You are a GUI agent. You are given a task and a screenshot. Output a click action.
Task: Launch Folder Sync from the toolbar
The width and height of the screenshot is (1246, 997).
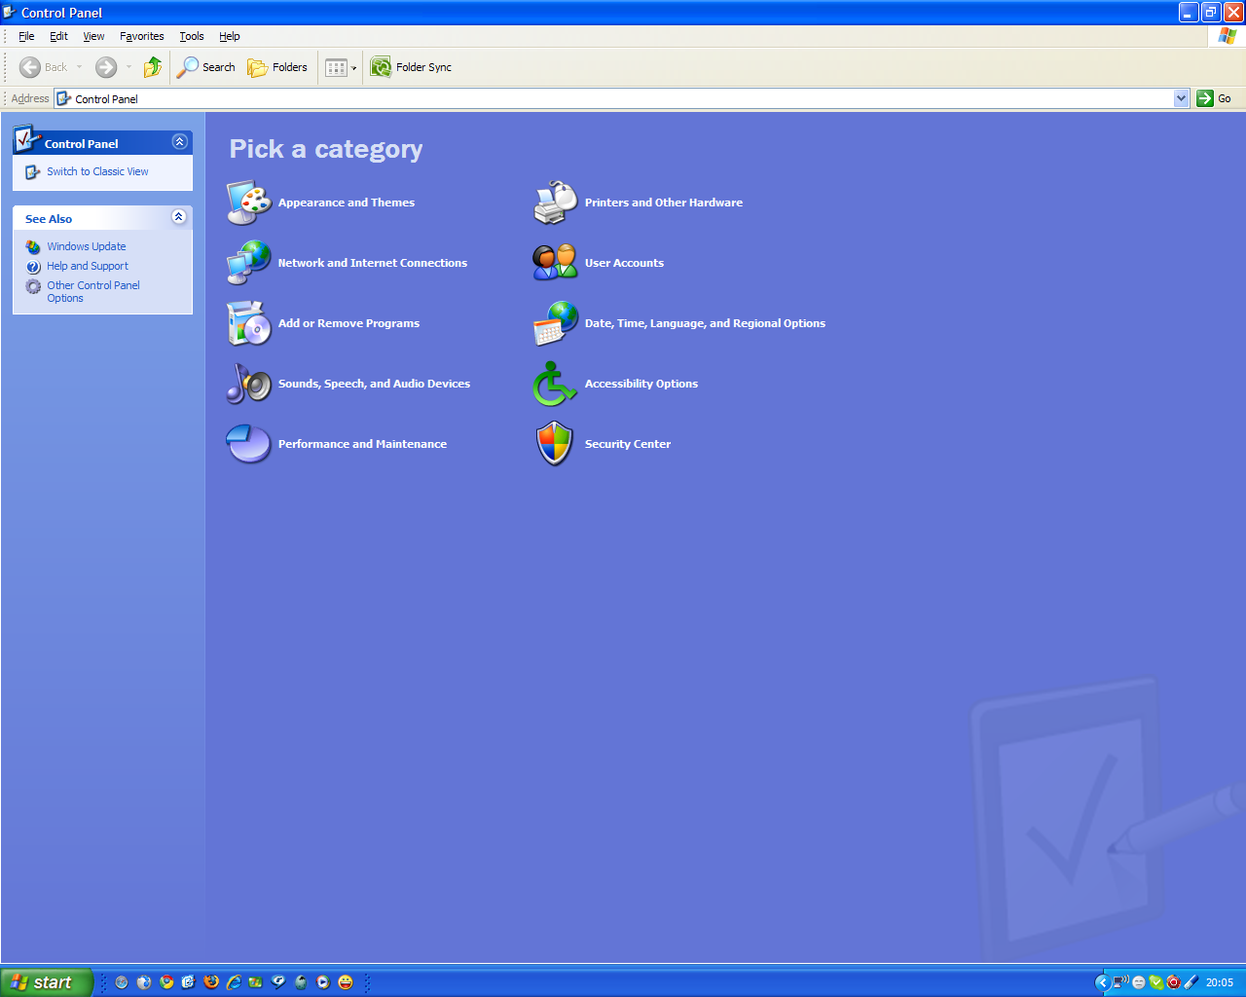[x=411, y=67]
